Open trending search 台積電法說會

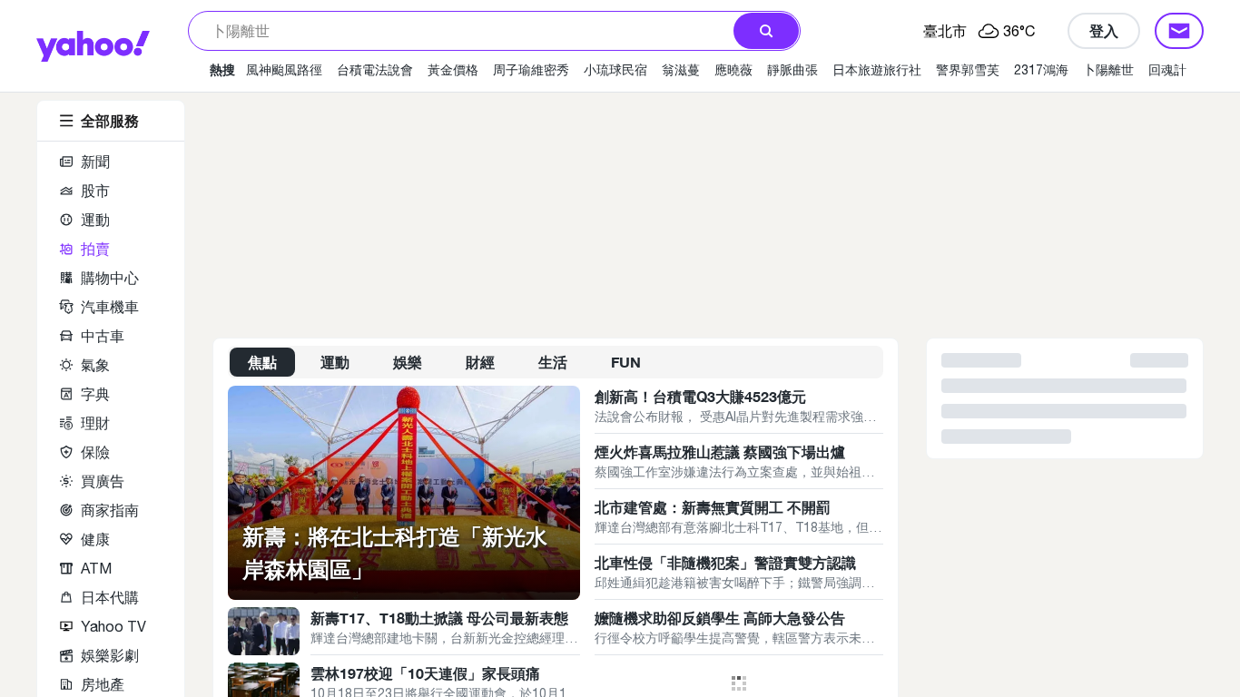pos(374,70)
